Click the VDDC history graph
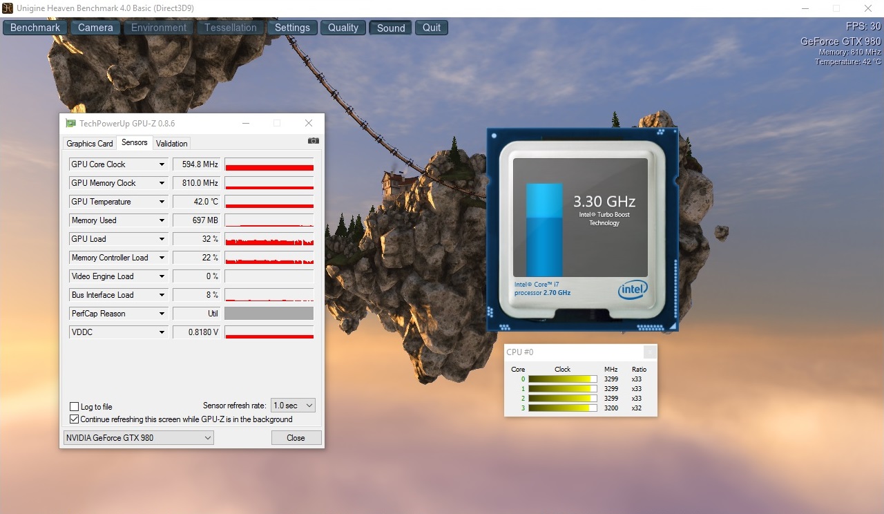The height and width of the screenshot is (514, 884). point(269,332)
